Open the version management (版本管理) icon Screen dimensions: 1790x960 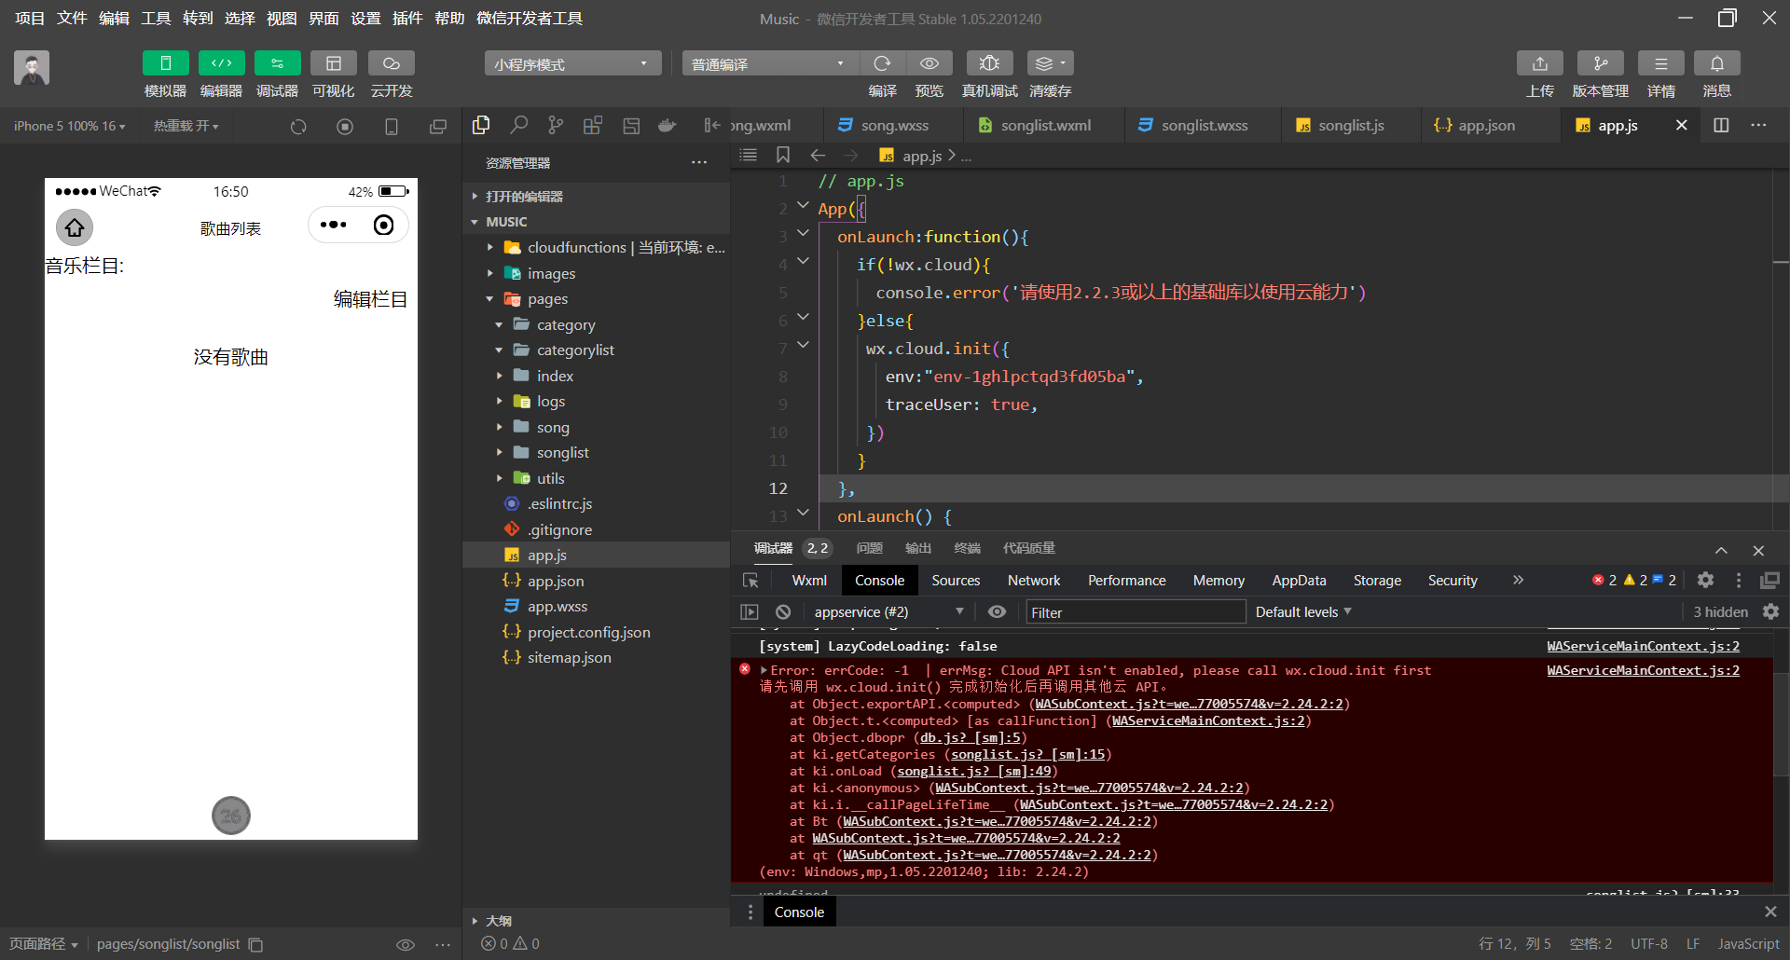pos(1600,63)
